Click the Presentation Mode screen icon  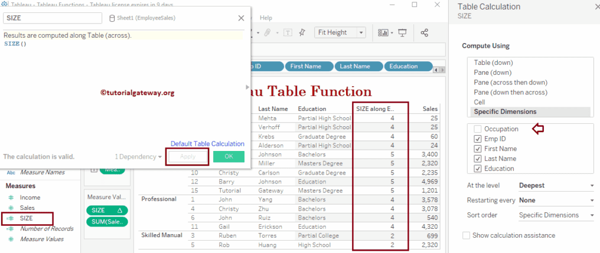[x=402, y=33]
